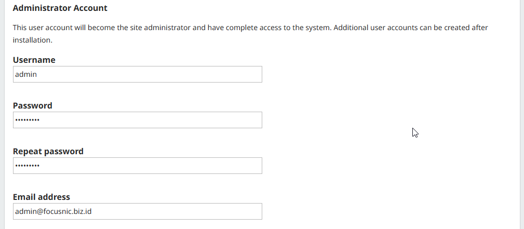Screen dimensions: 524x229
Task: Place cursor on the "admin" username text
Action: (x=26, y=74)
